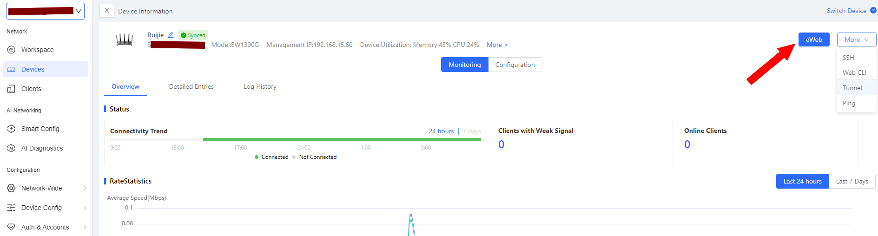Close Device Information with X icon
The width and height of the screenshot is (878, 236).
[x=107, y=11]
